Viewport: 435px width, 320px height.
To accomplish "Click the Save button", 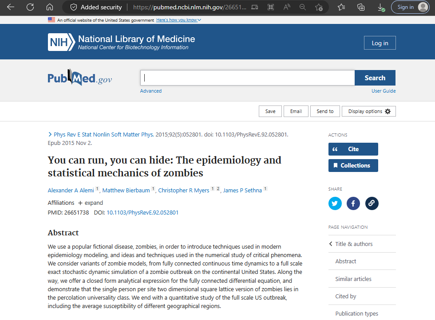I will (x=270, y=111).
